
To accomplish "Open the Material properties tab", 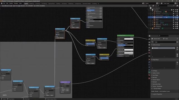I will tap(149, 75).
